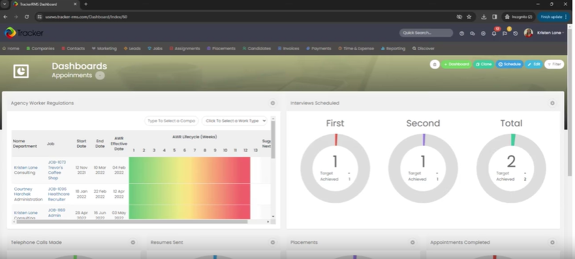Open Resumes Sent widget settings gear
Image resolution: width=575 pixels, height=259 pixels.
point(272,242)
